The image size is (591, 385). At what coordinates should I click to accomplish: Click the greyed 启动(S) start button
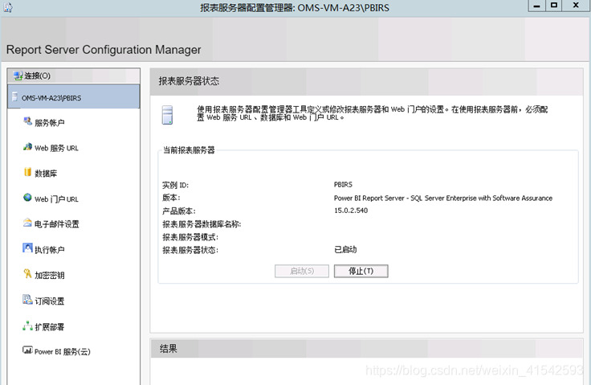click(x=302, y=271)
